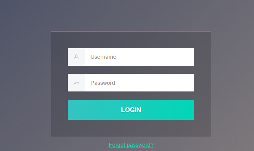The width and height of the screenshot is (254, 151).
Task: Focus the Password input field
Action: (139, 83)
